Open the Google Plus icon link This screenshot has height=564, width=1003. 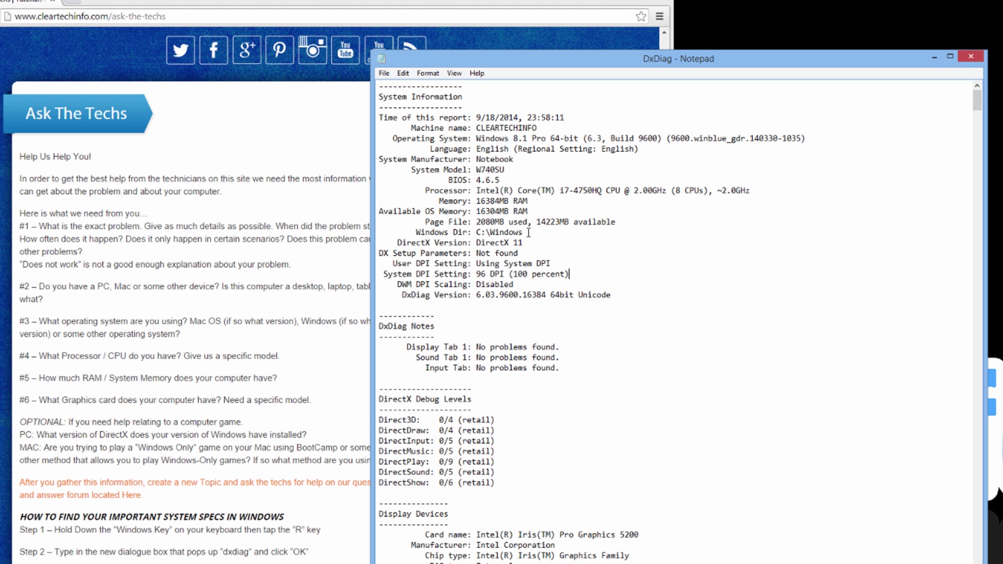(247, 50)
